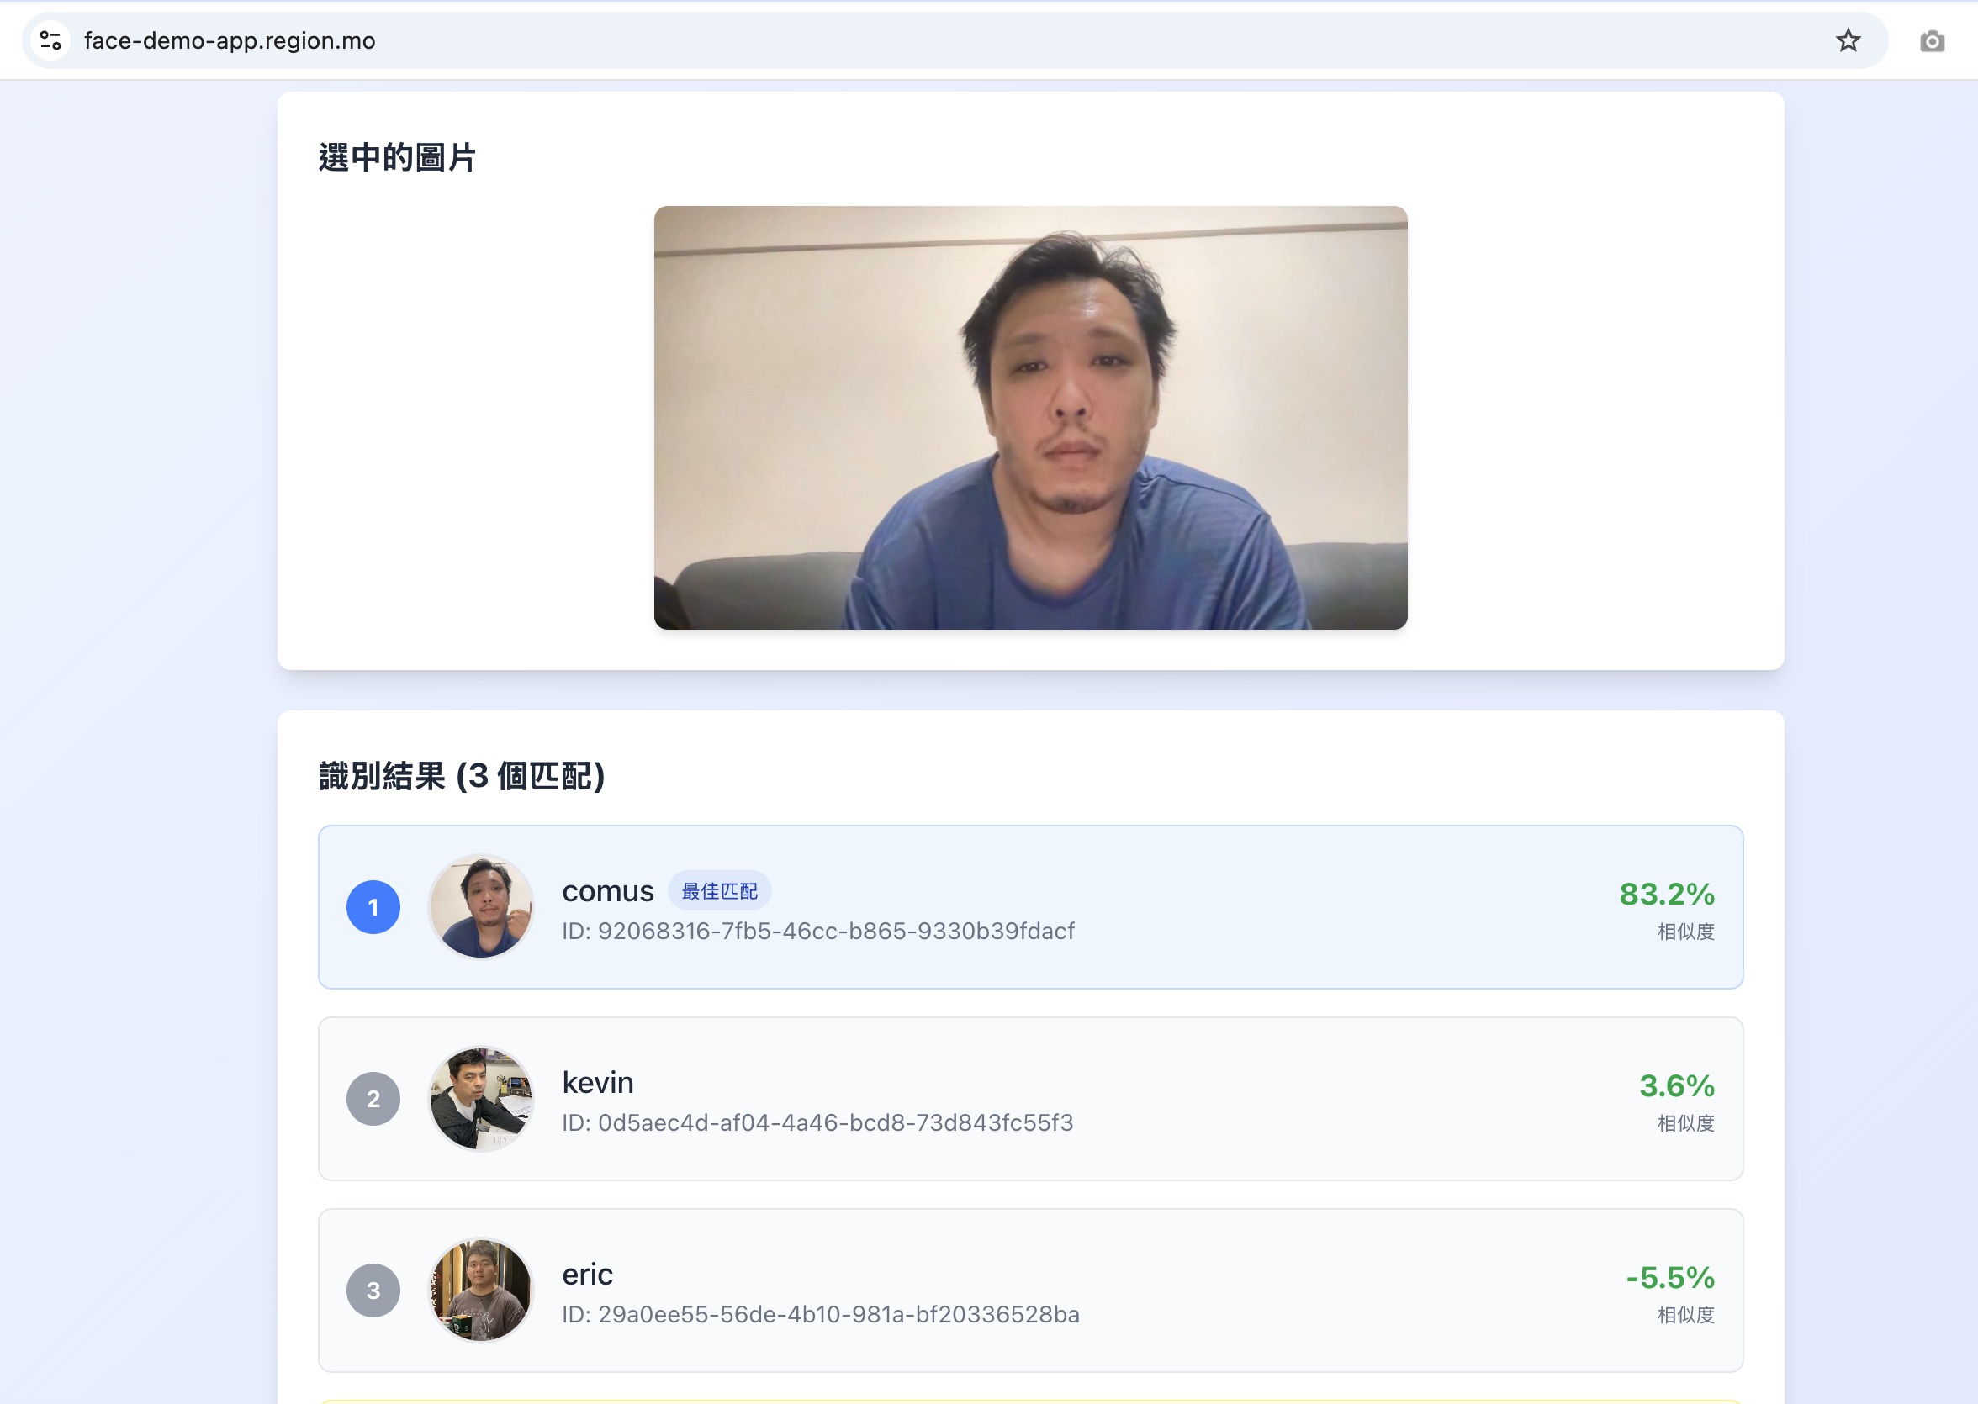Click the 最佳匹配 badge next to comus
1978x1404 pixels.
(x=721, y=890)
